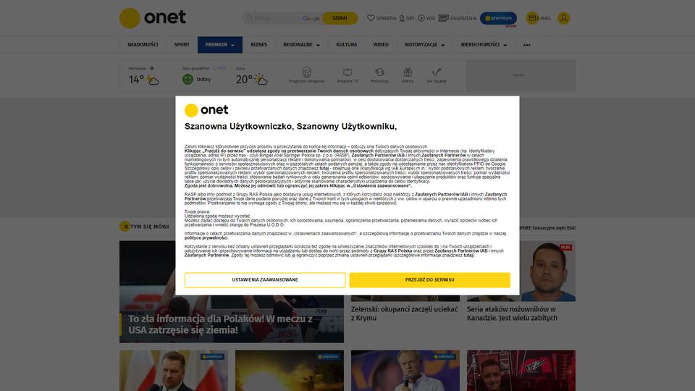
Task: Click the Sympatia heart icon
Action: pyautogui.click(x=371, y=18)
